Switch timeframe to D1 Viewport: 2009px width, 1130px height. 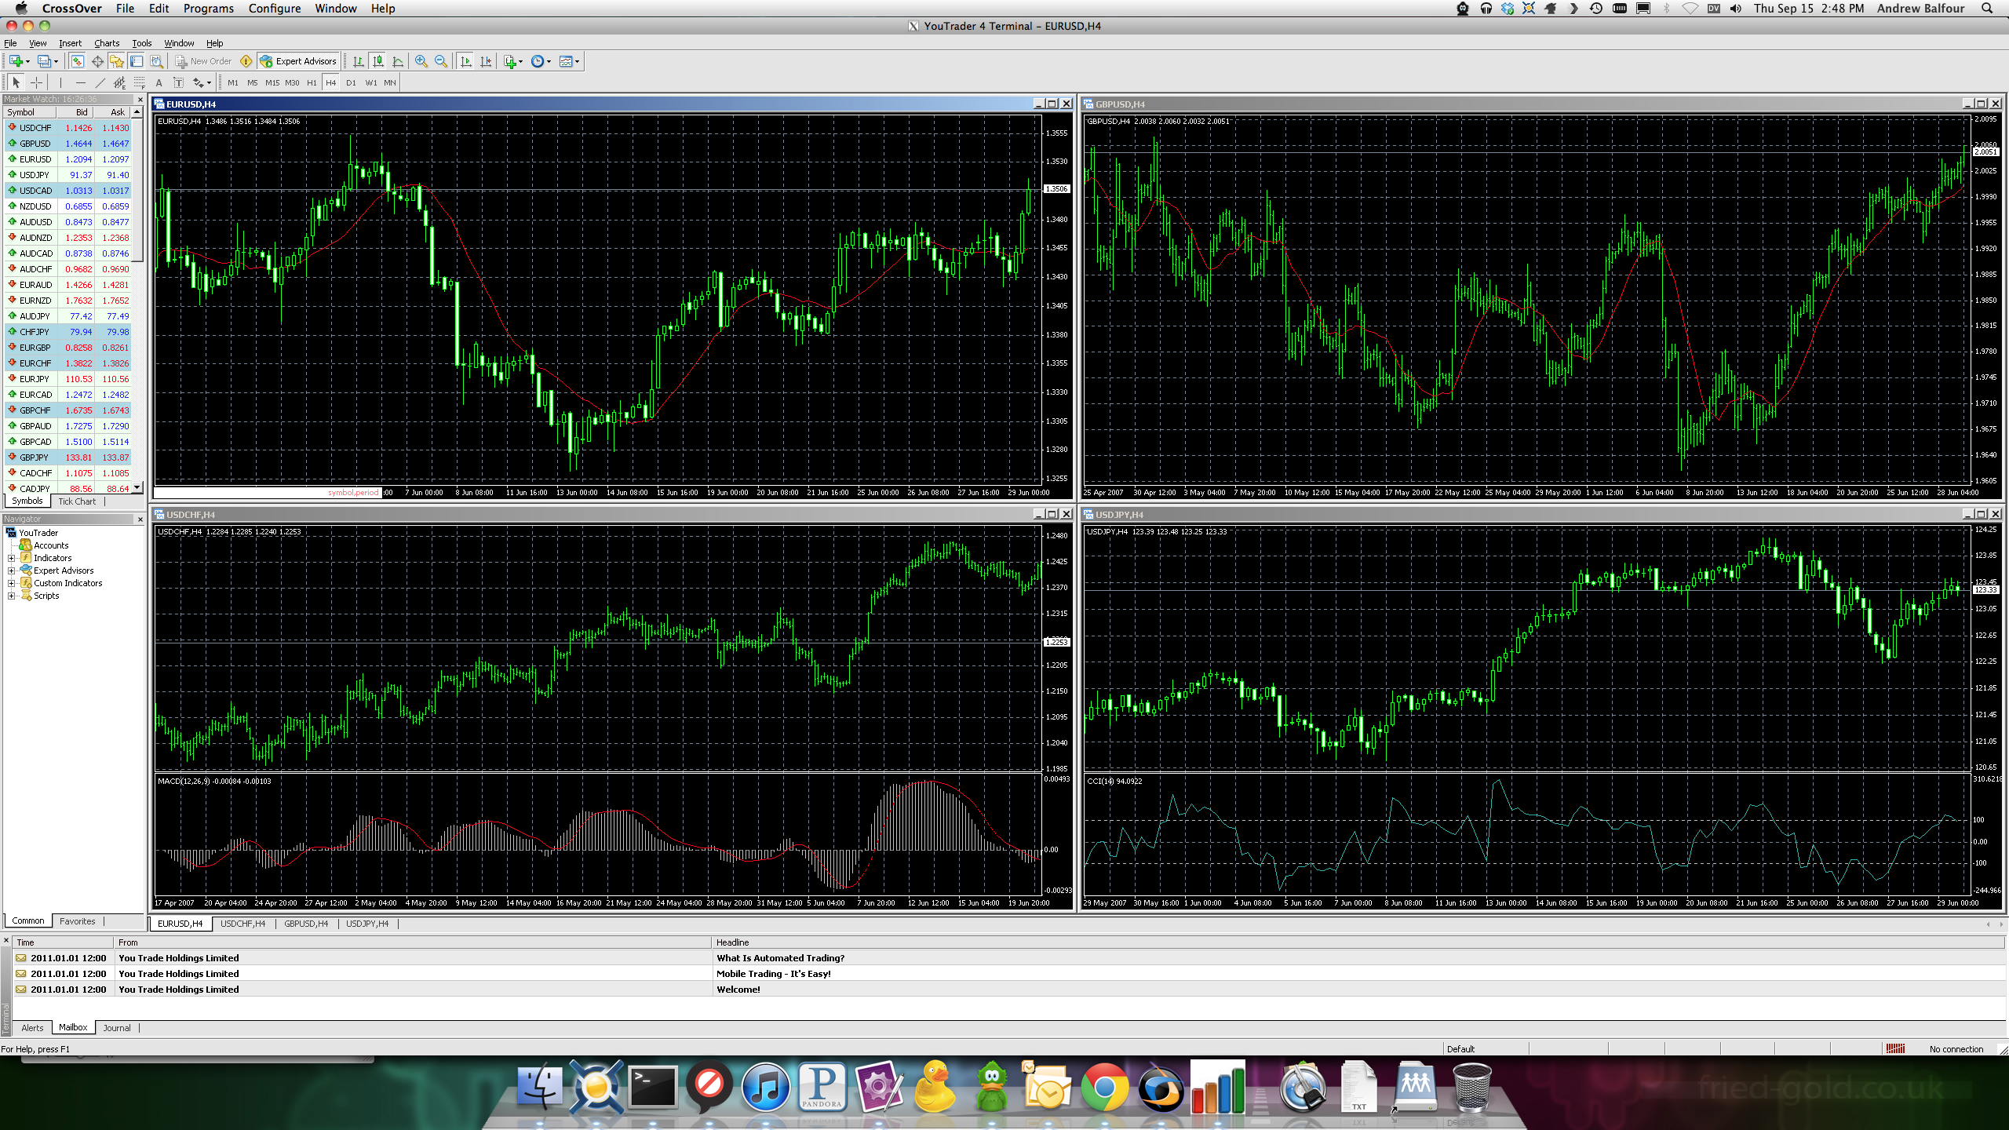pyautogui.click(x=351, y=82)
